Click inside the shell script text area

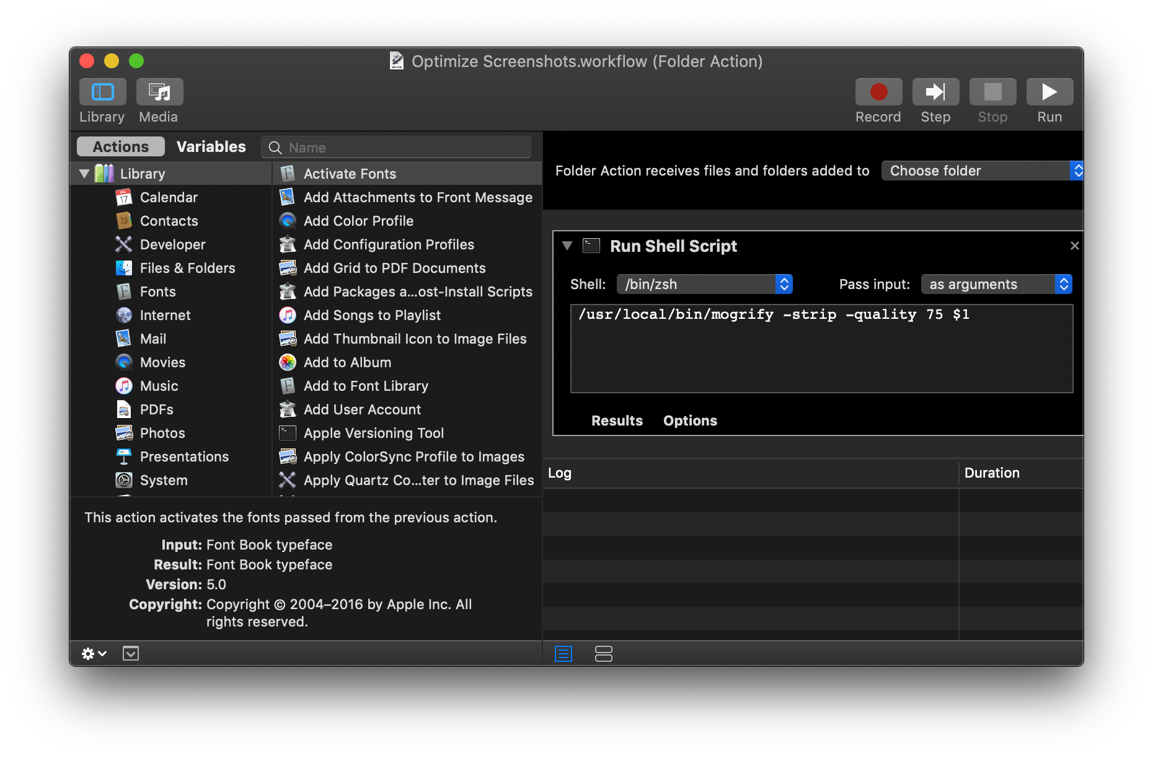click(x=821, y=348)
